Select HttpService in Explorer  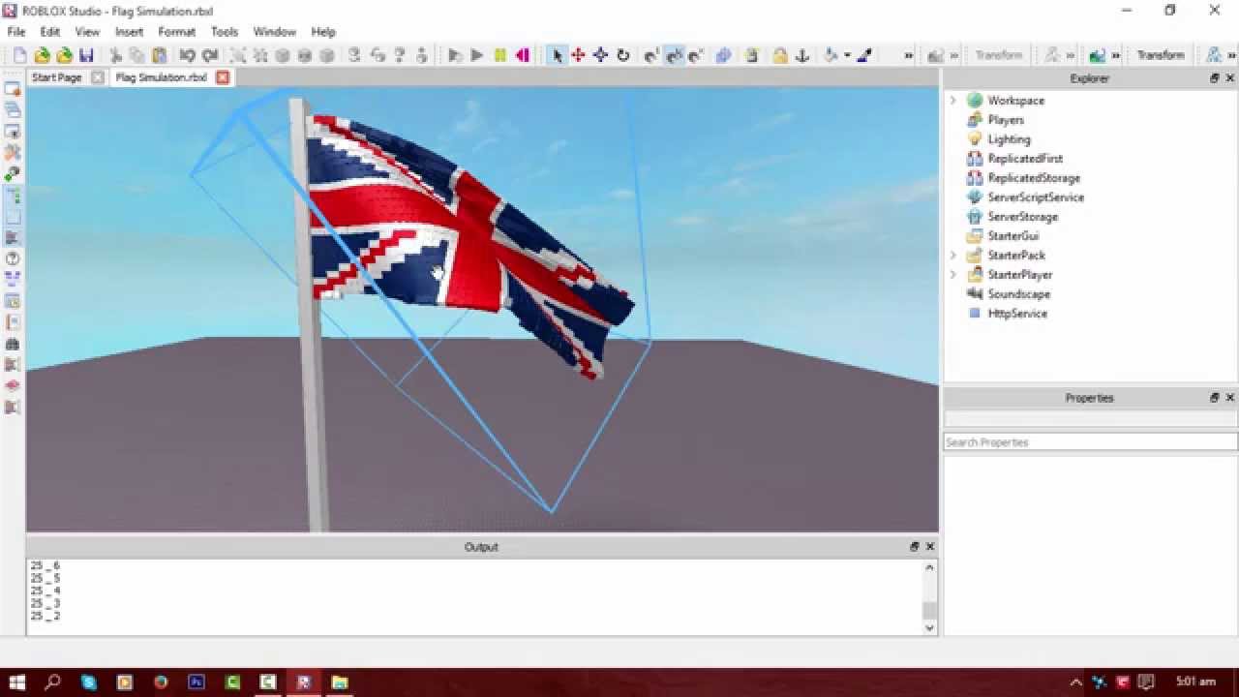pos(1017,314)
